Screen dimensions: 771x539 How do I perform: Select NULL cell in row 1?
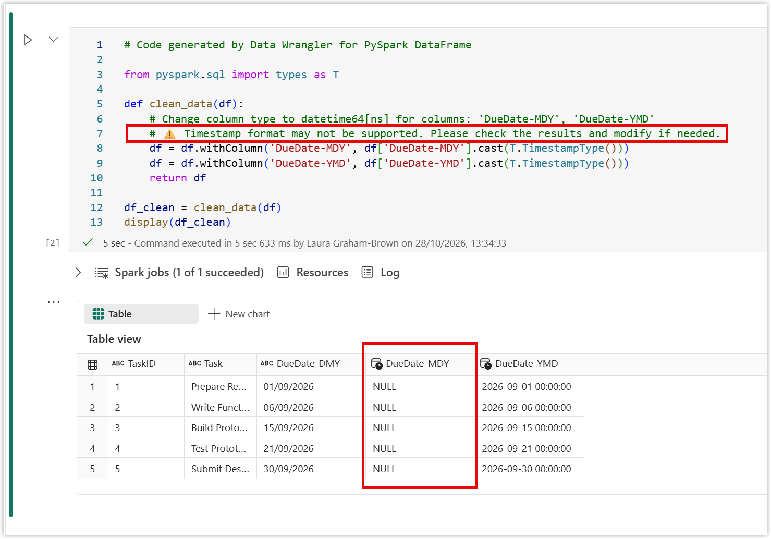pyautogui.click(x=420, y=386)
